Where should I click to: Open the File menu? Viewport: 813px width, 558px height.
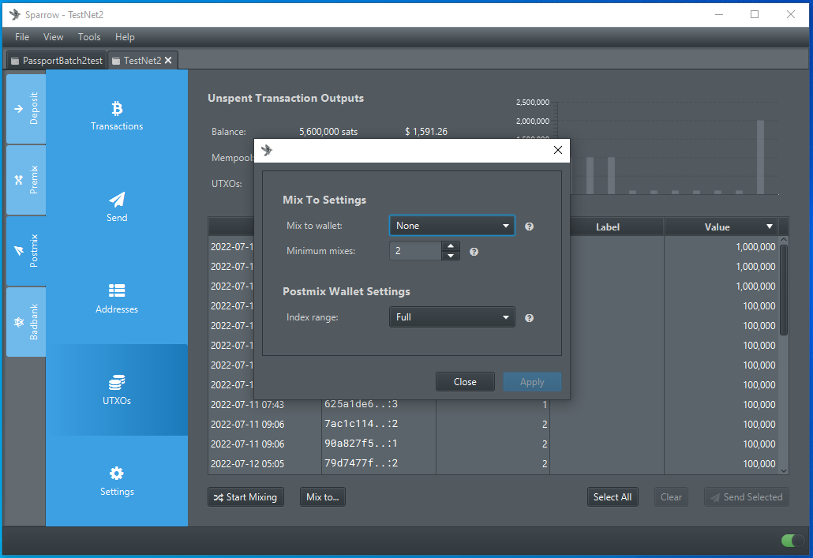click(22, 37)
